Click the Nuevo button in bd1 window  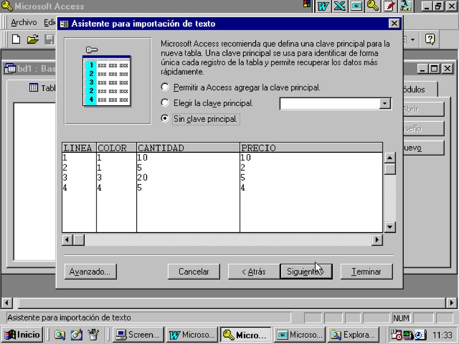[424, 148]
